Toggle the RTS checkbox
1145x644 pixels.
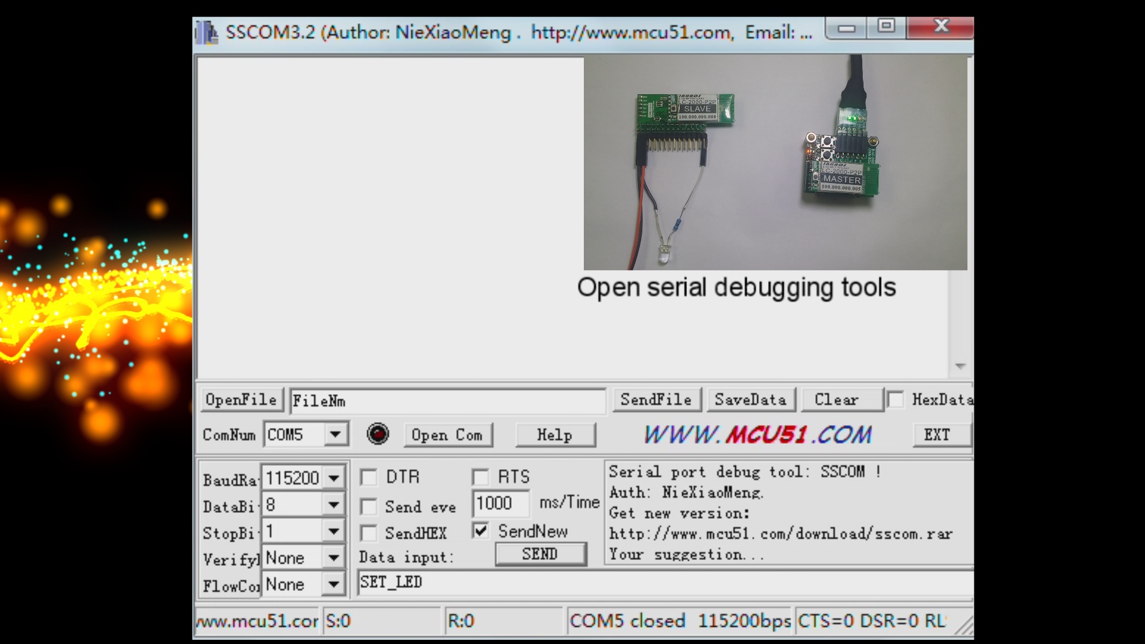(x=480, y=477)
